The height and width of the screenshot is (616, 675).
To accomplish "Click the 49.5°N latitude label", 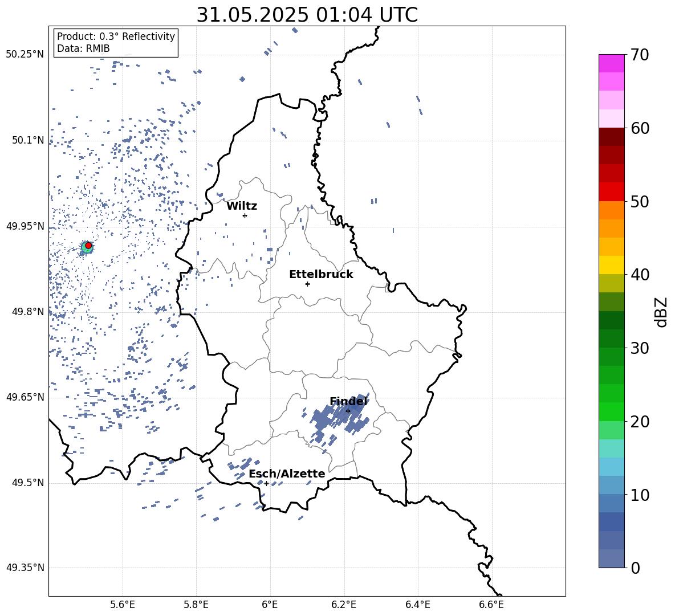I will click(28, 483).
